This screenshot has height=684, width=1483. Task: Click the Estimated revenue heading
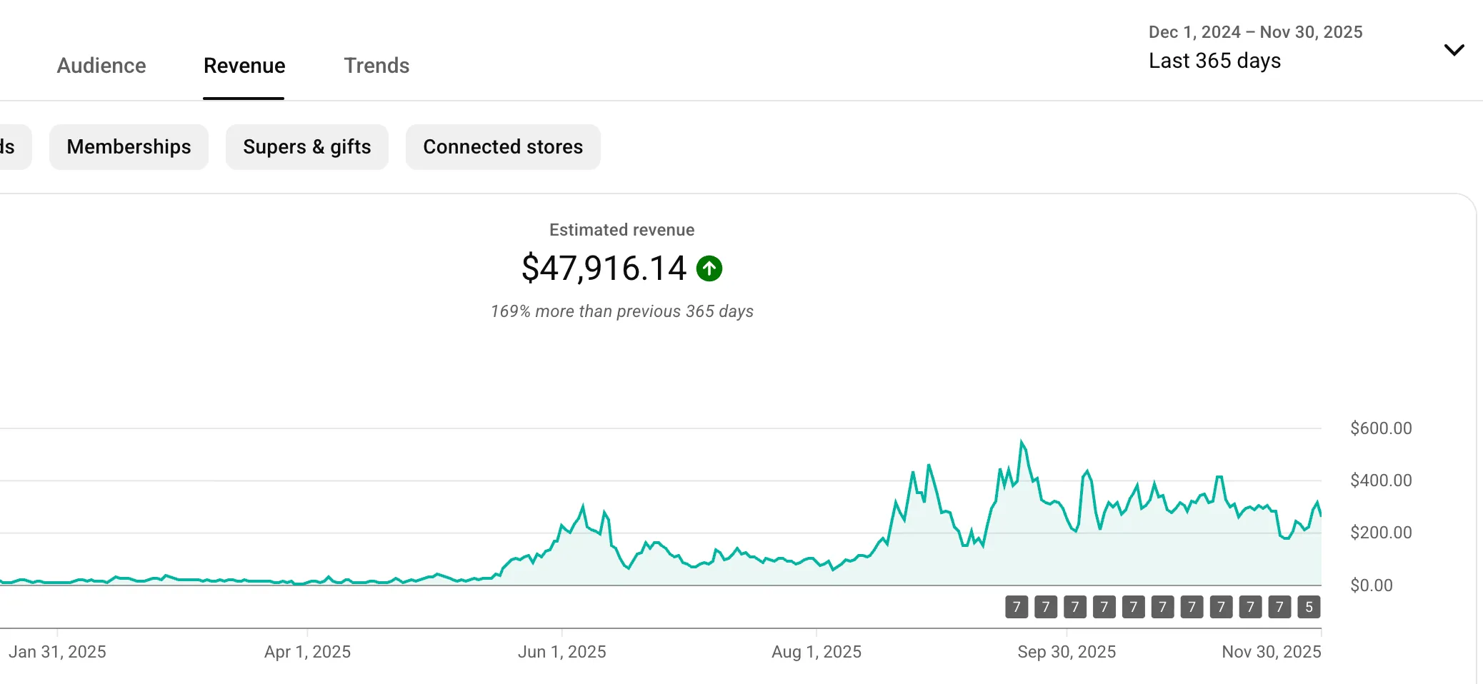tap(621, 230)
